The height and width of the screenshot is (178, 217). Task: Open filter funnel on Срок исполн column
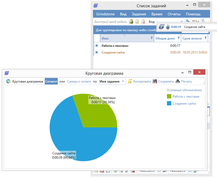pyautogui.click(x=206, y=38)
